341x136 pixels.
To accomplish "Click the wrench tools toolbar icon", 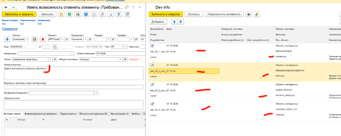I will click(102, 14).
